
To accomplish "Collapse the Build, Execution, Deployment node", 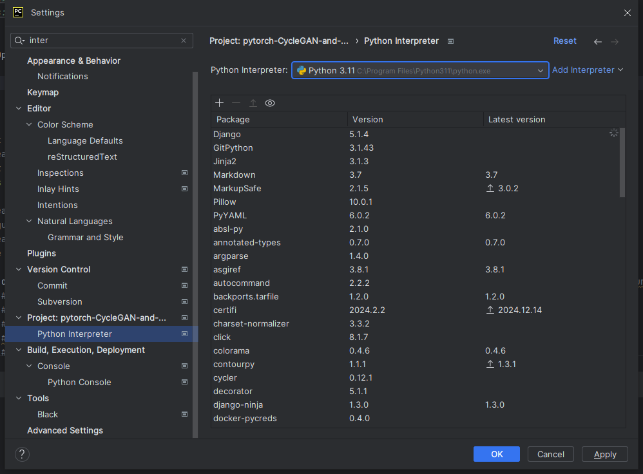I will click(19, 350).
